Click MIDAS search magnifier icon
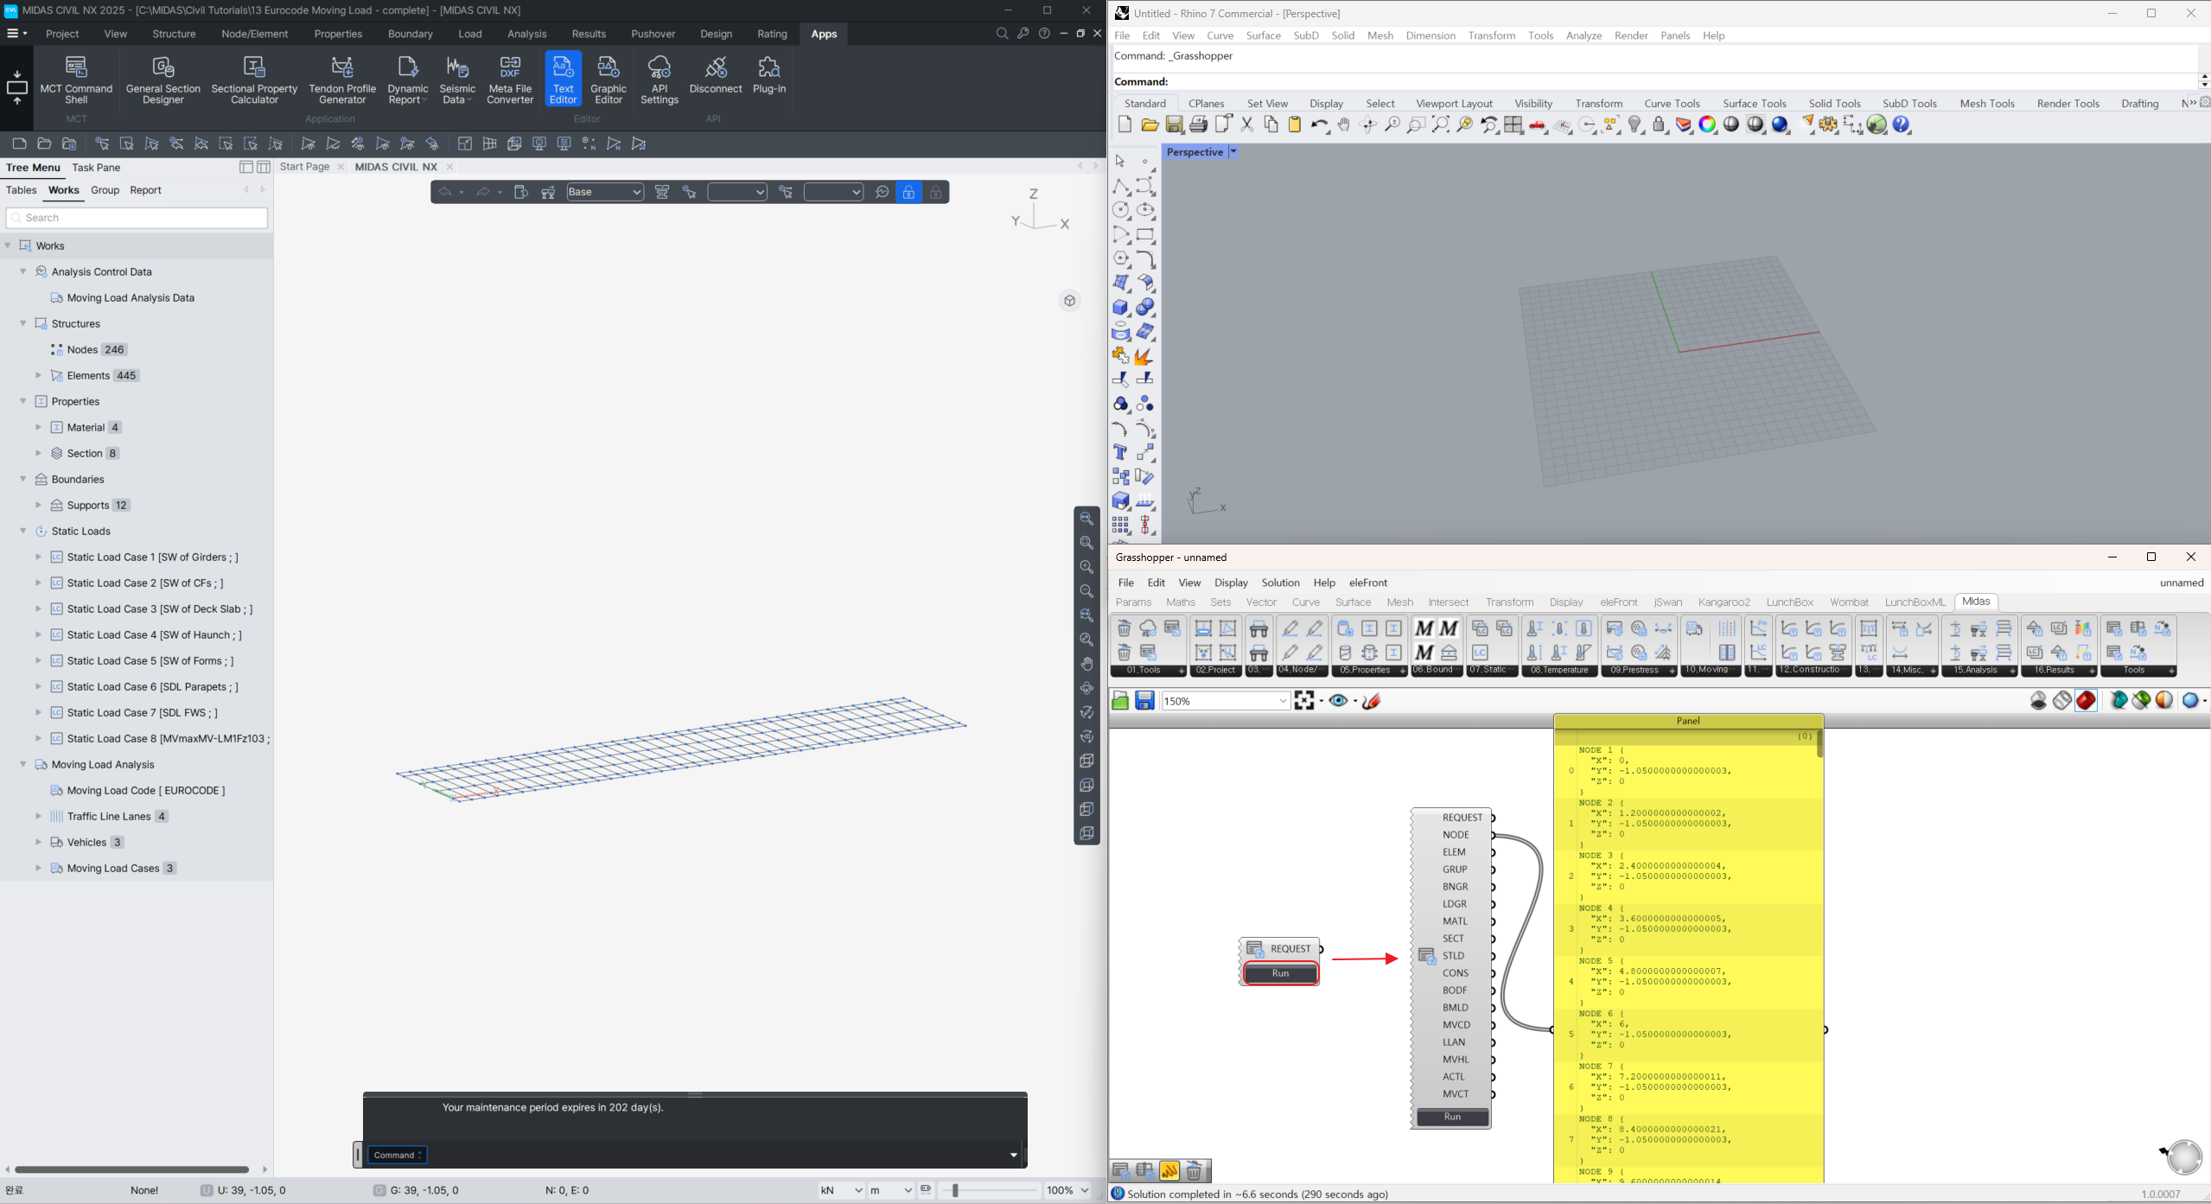The image size is (2211, 1204). 1002,34
